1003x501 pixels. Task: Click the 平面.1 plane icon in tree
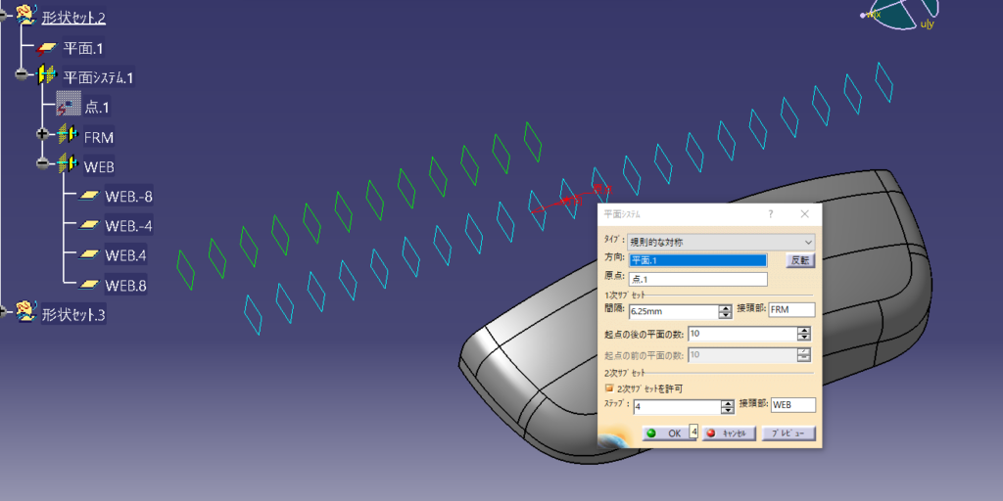(46, 49)
